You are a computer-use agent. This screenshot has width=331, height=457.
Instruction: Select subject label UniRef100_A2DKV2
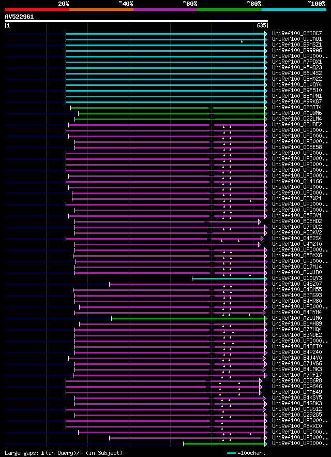pyautogui.click(x=297, y=233)
